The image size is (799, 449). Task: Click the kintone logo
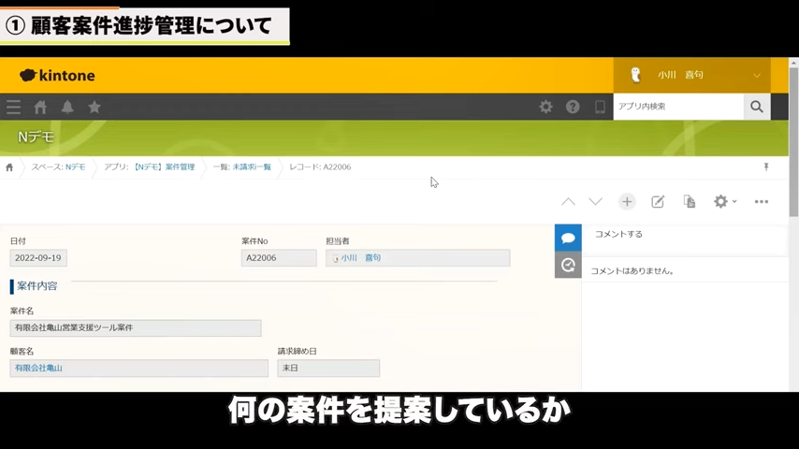pyautogui.click(x=57, y=76)
